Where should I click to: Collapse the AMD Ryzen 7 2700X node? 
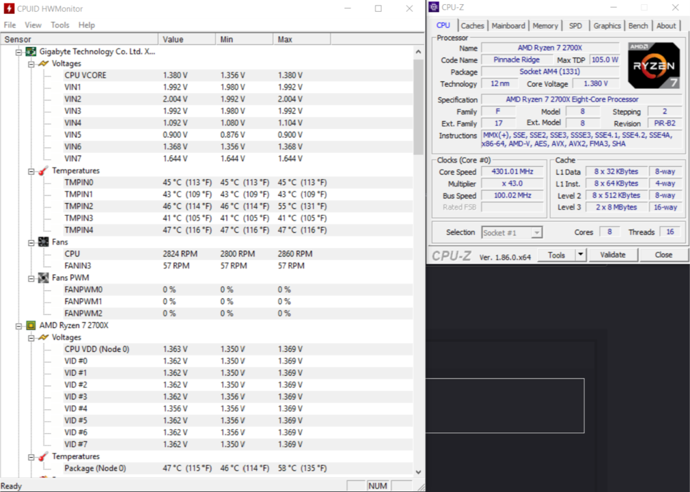click(18, 326)
